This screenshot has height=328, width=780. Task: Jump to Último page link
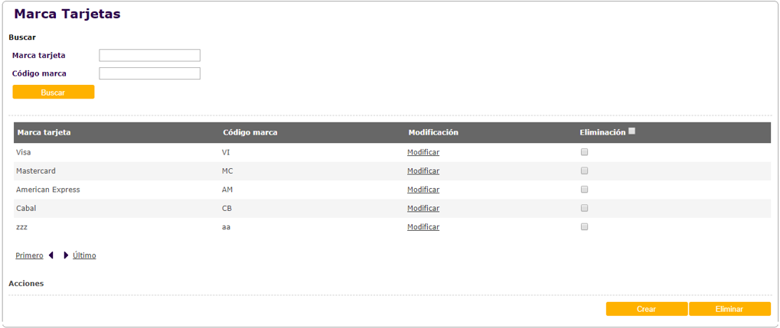pyautogui.click(x=84, y=255)
